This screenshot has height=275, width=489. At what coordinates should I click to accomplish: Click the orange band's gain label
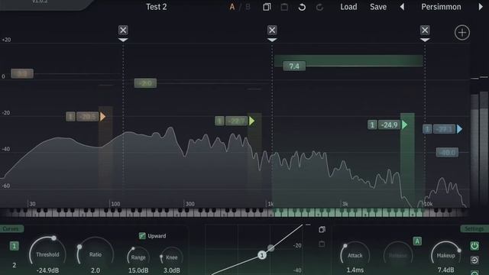22,73
